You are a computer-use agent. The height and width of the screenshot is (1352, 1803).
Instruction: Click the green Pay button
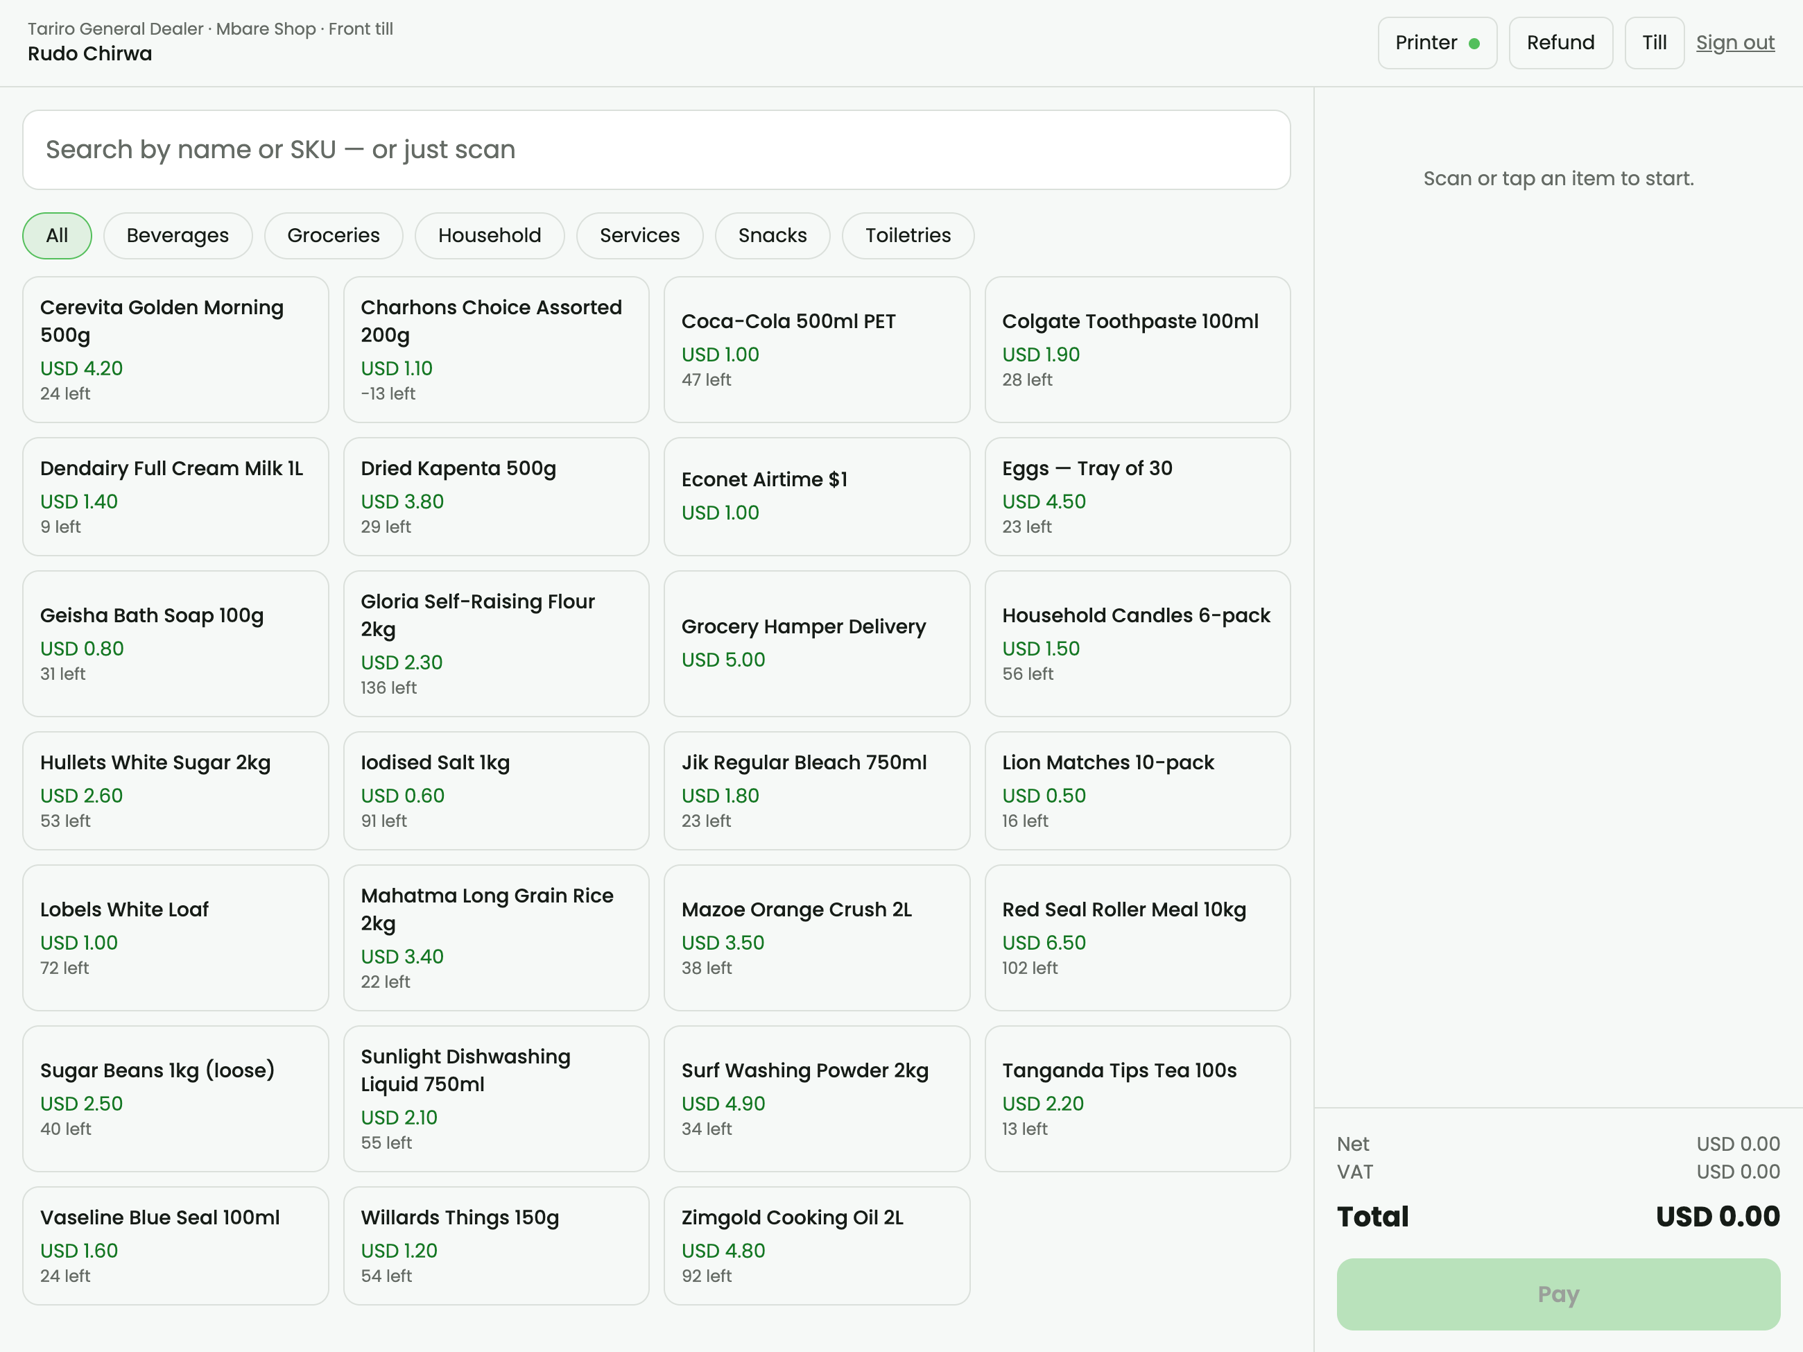coord(1558,1295)
